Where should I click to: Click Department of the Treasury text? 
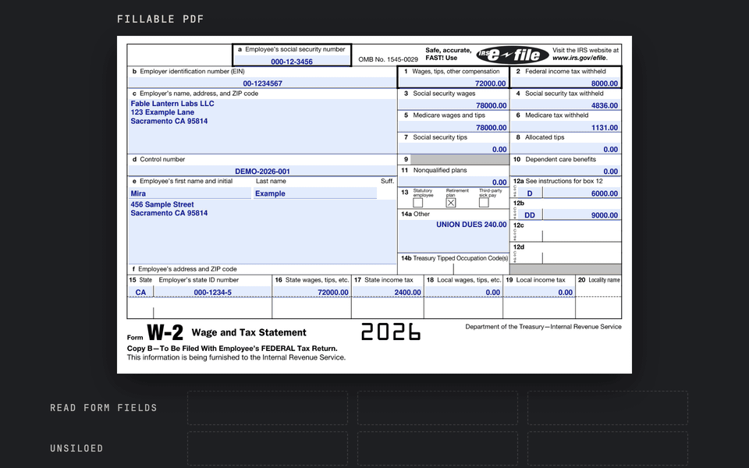[x=543, y=327]
